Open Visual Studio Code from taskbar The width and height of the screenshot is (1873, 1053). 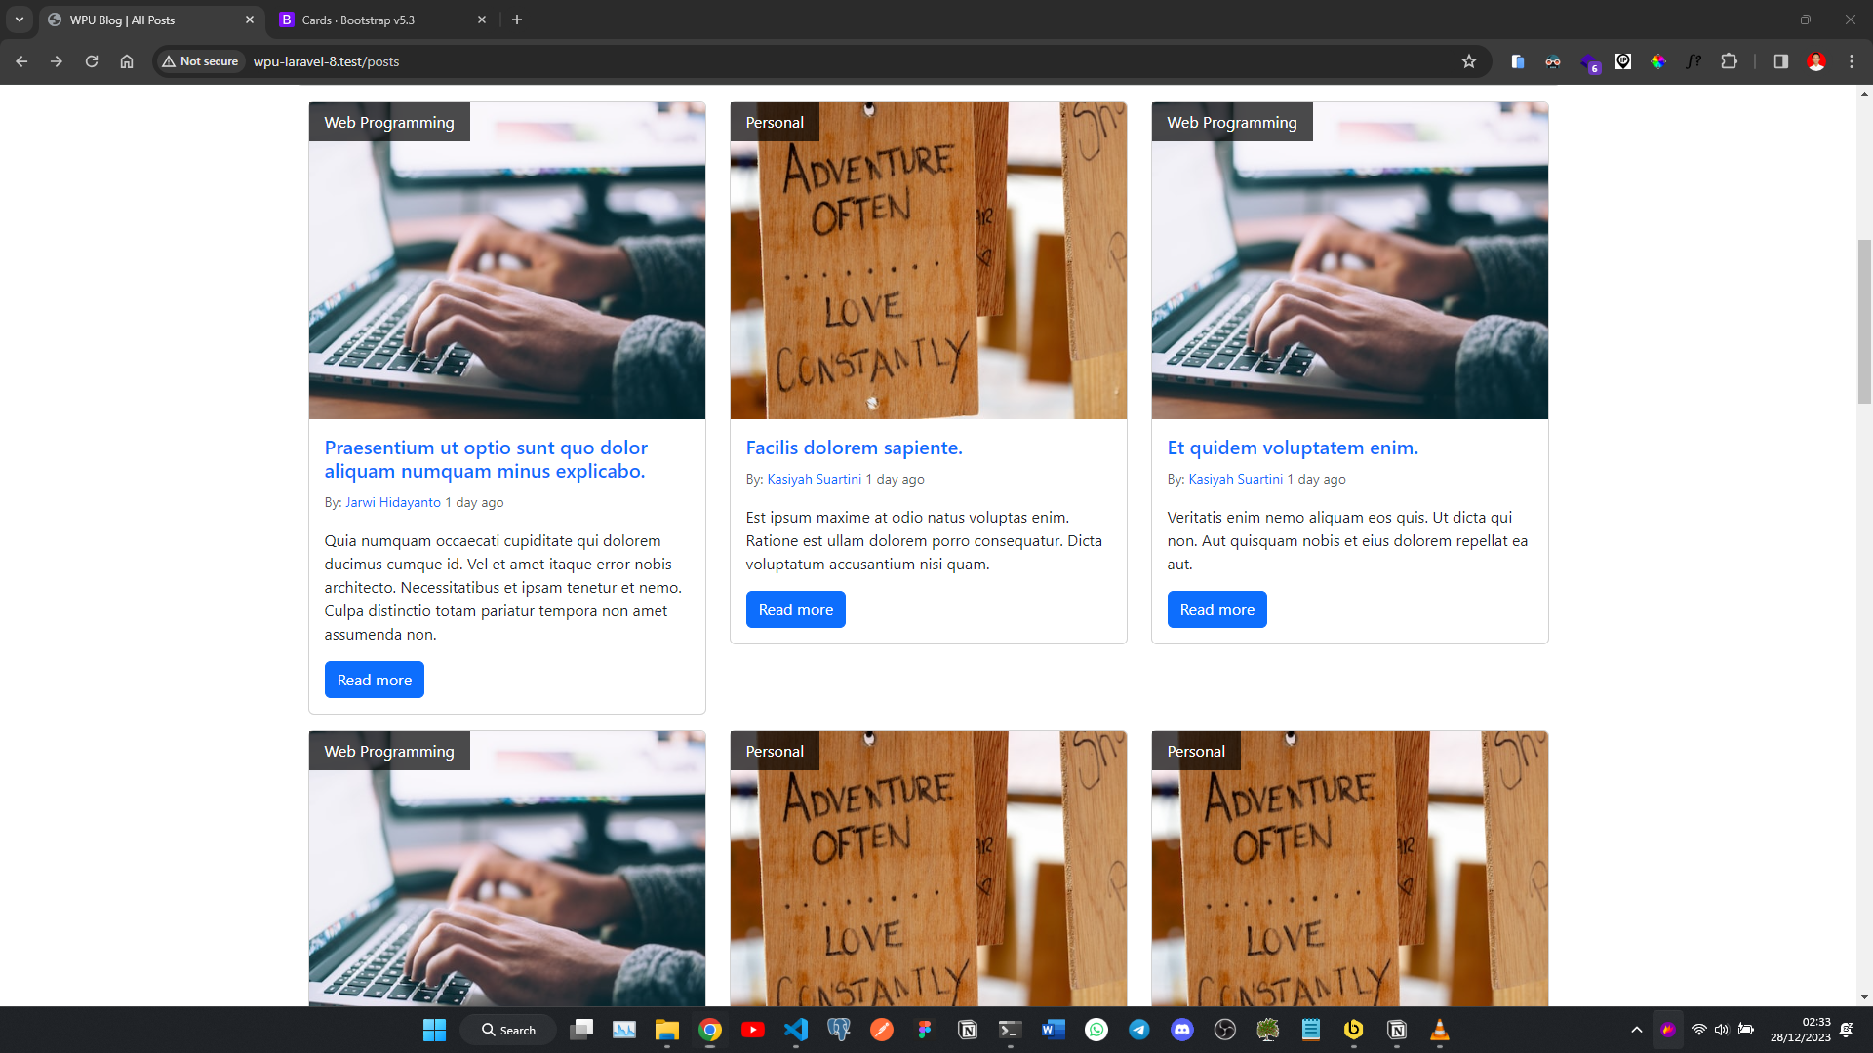tap(796, 1030)
